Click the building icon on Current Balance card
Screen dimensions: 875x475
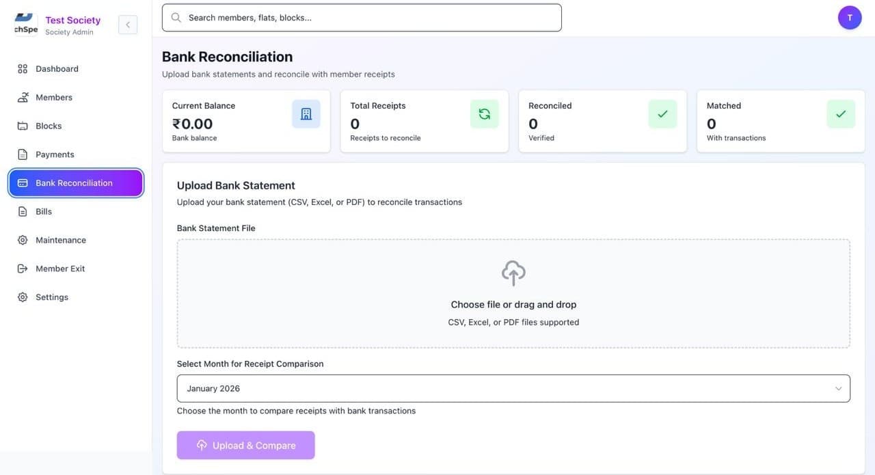[306, 114]
